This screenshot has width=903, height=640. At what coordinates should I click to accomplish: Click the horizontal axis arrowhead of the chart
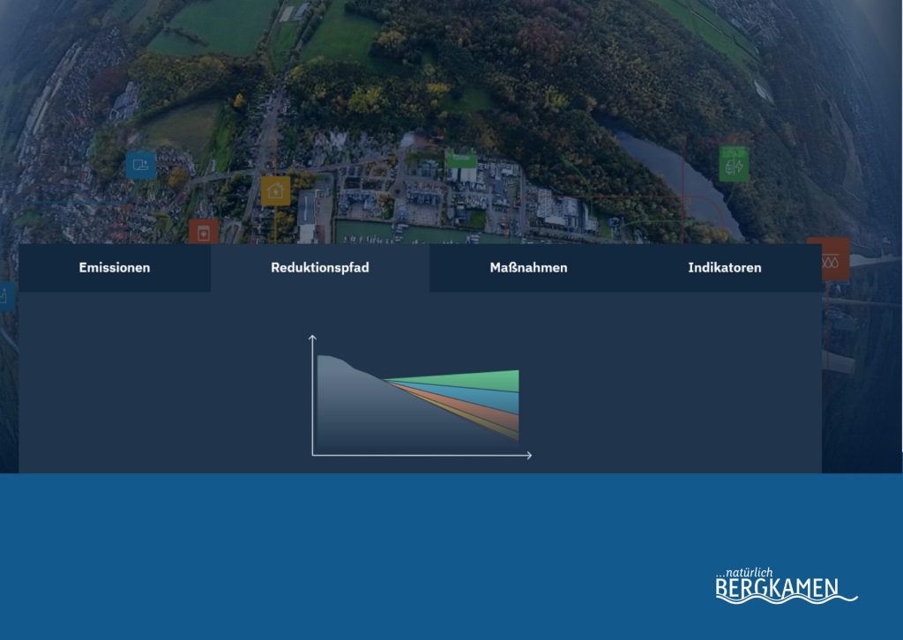click(x=528, y=456)
